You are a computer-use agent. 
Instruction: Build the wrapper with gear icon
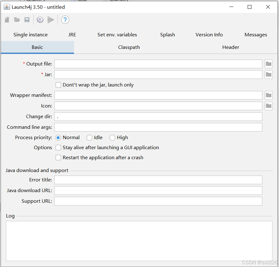point(40,20)
